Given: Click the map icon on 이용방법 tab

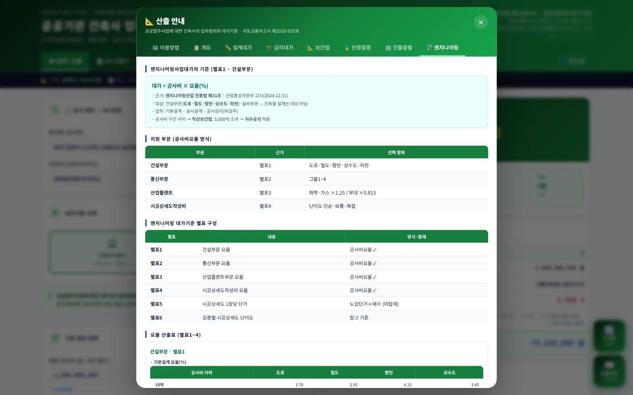Looking at the screenshot, I should (155, 47).
